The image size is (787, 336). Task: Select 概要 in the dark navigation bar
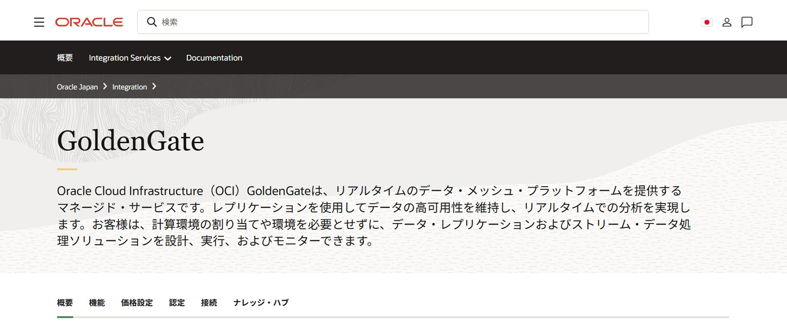click(65, 57)
